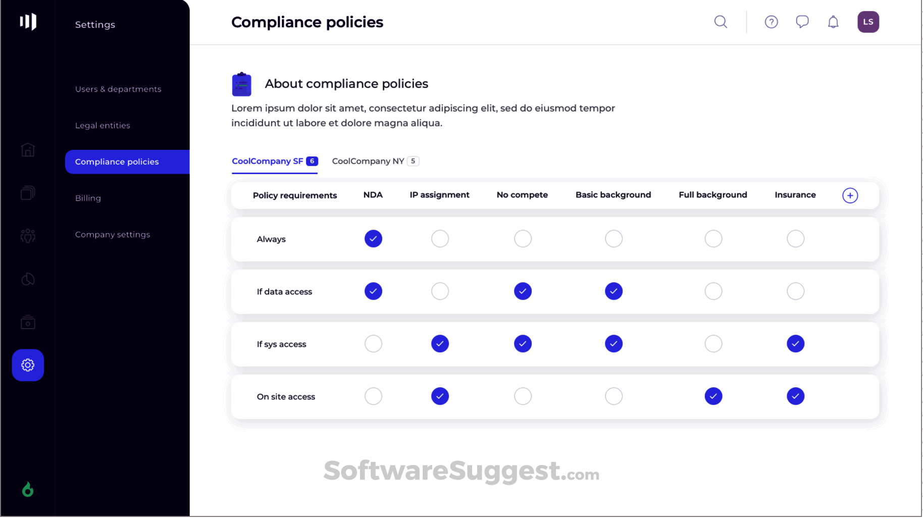The width and height of the screenshot is (923, 520).
Task: Open the team people icon in sidebar
Action: tap(28, 236)
